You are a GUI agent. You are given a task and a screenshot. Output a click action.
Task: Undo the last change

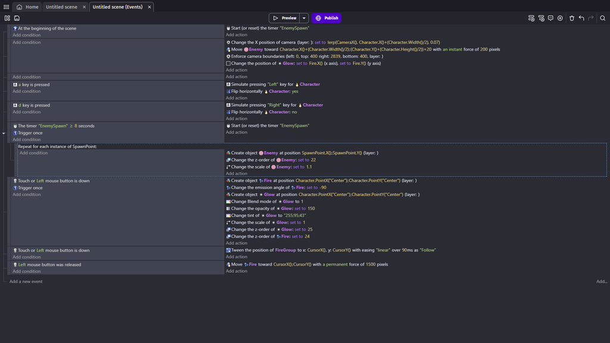pos(581,18)
